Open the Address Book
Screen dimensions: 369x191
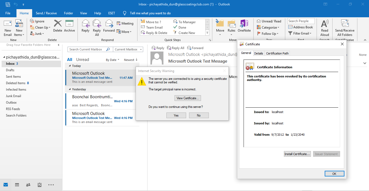[301, 27]
